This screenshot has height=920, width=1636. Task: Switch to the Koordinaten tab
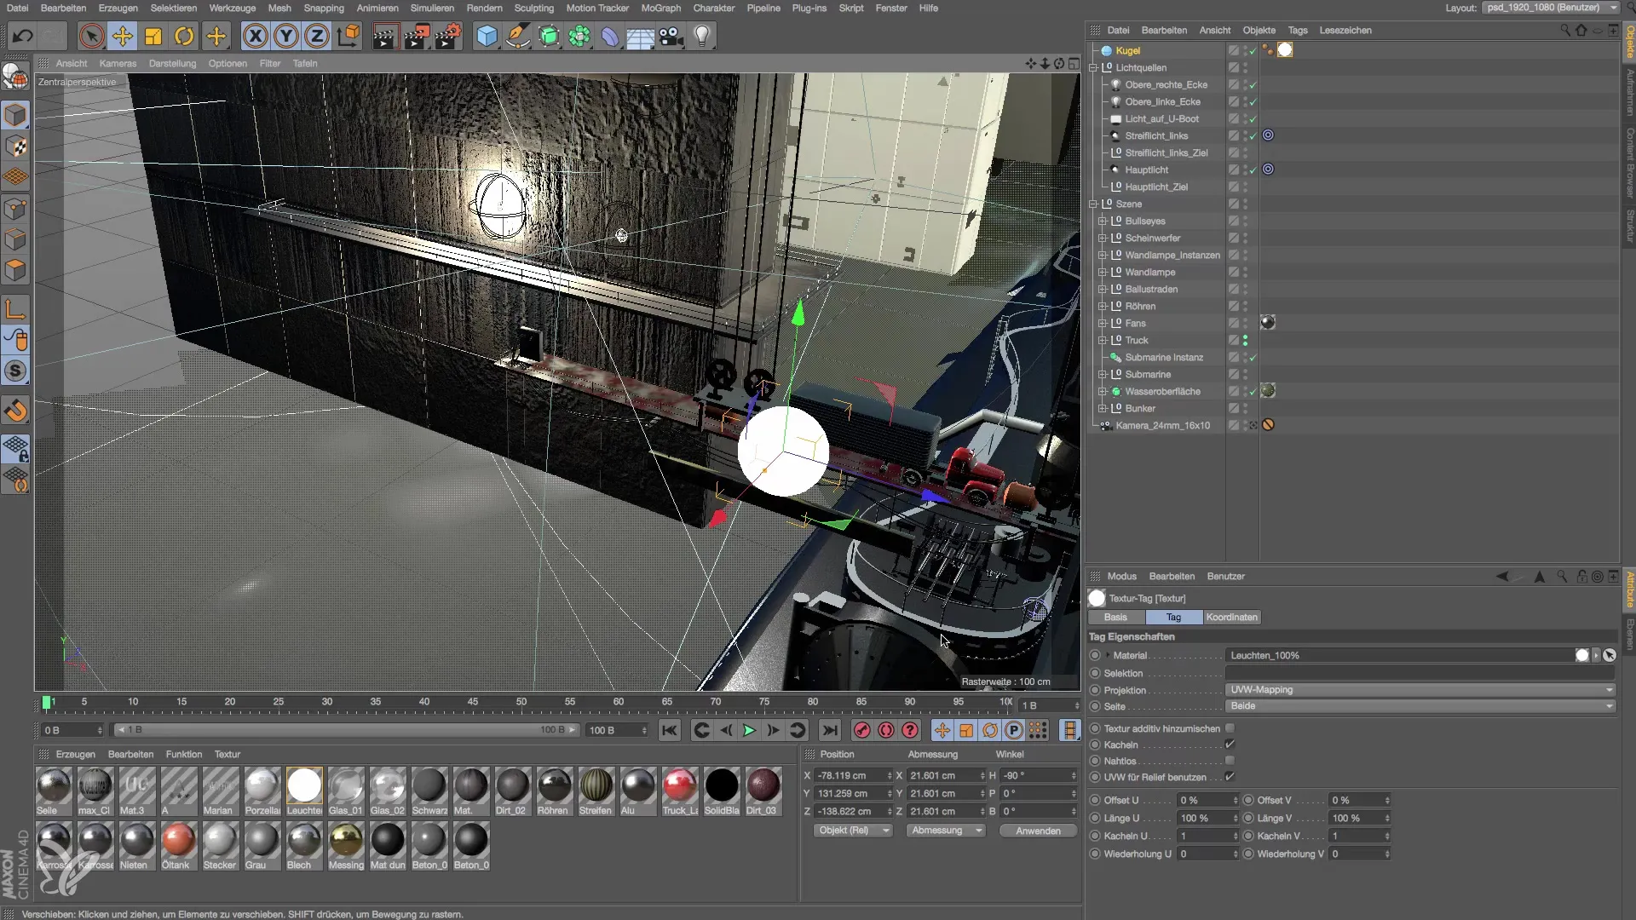(x=1231, y=617)
